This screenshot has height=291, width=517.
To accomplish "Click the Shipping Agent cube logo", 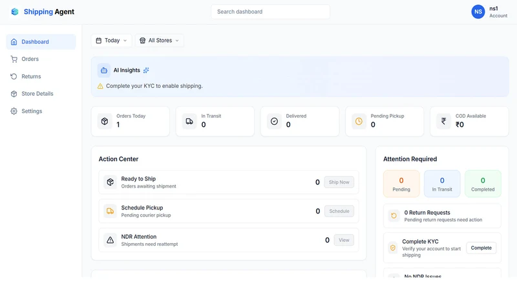I will 14,12.
